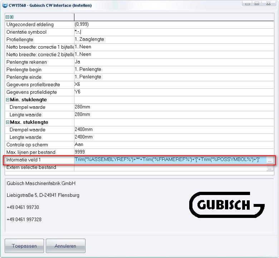Minimize the Gubisch CW Interface window
This screenshot has width=279, height=258.
coord(247,4)
